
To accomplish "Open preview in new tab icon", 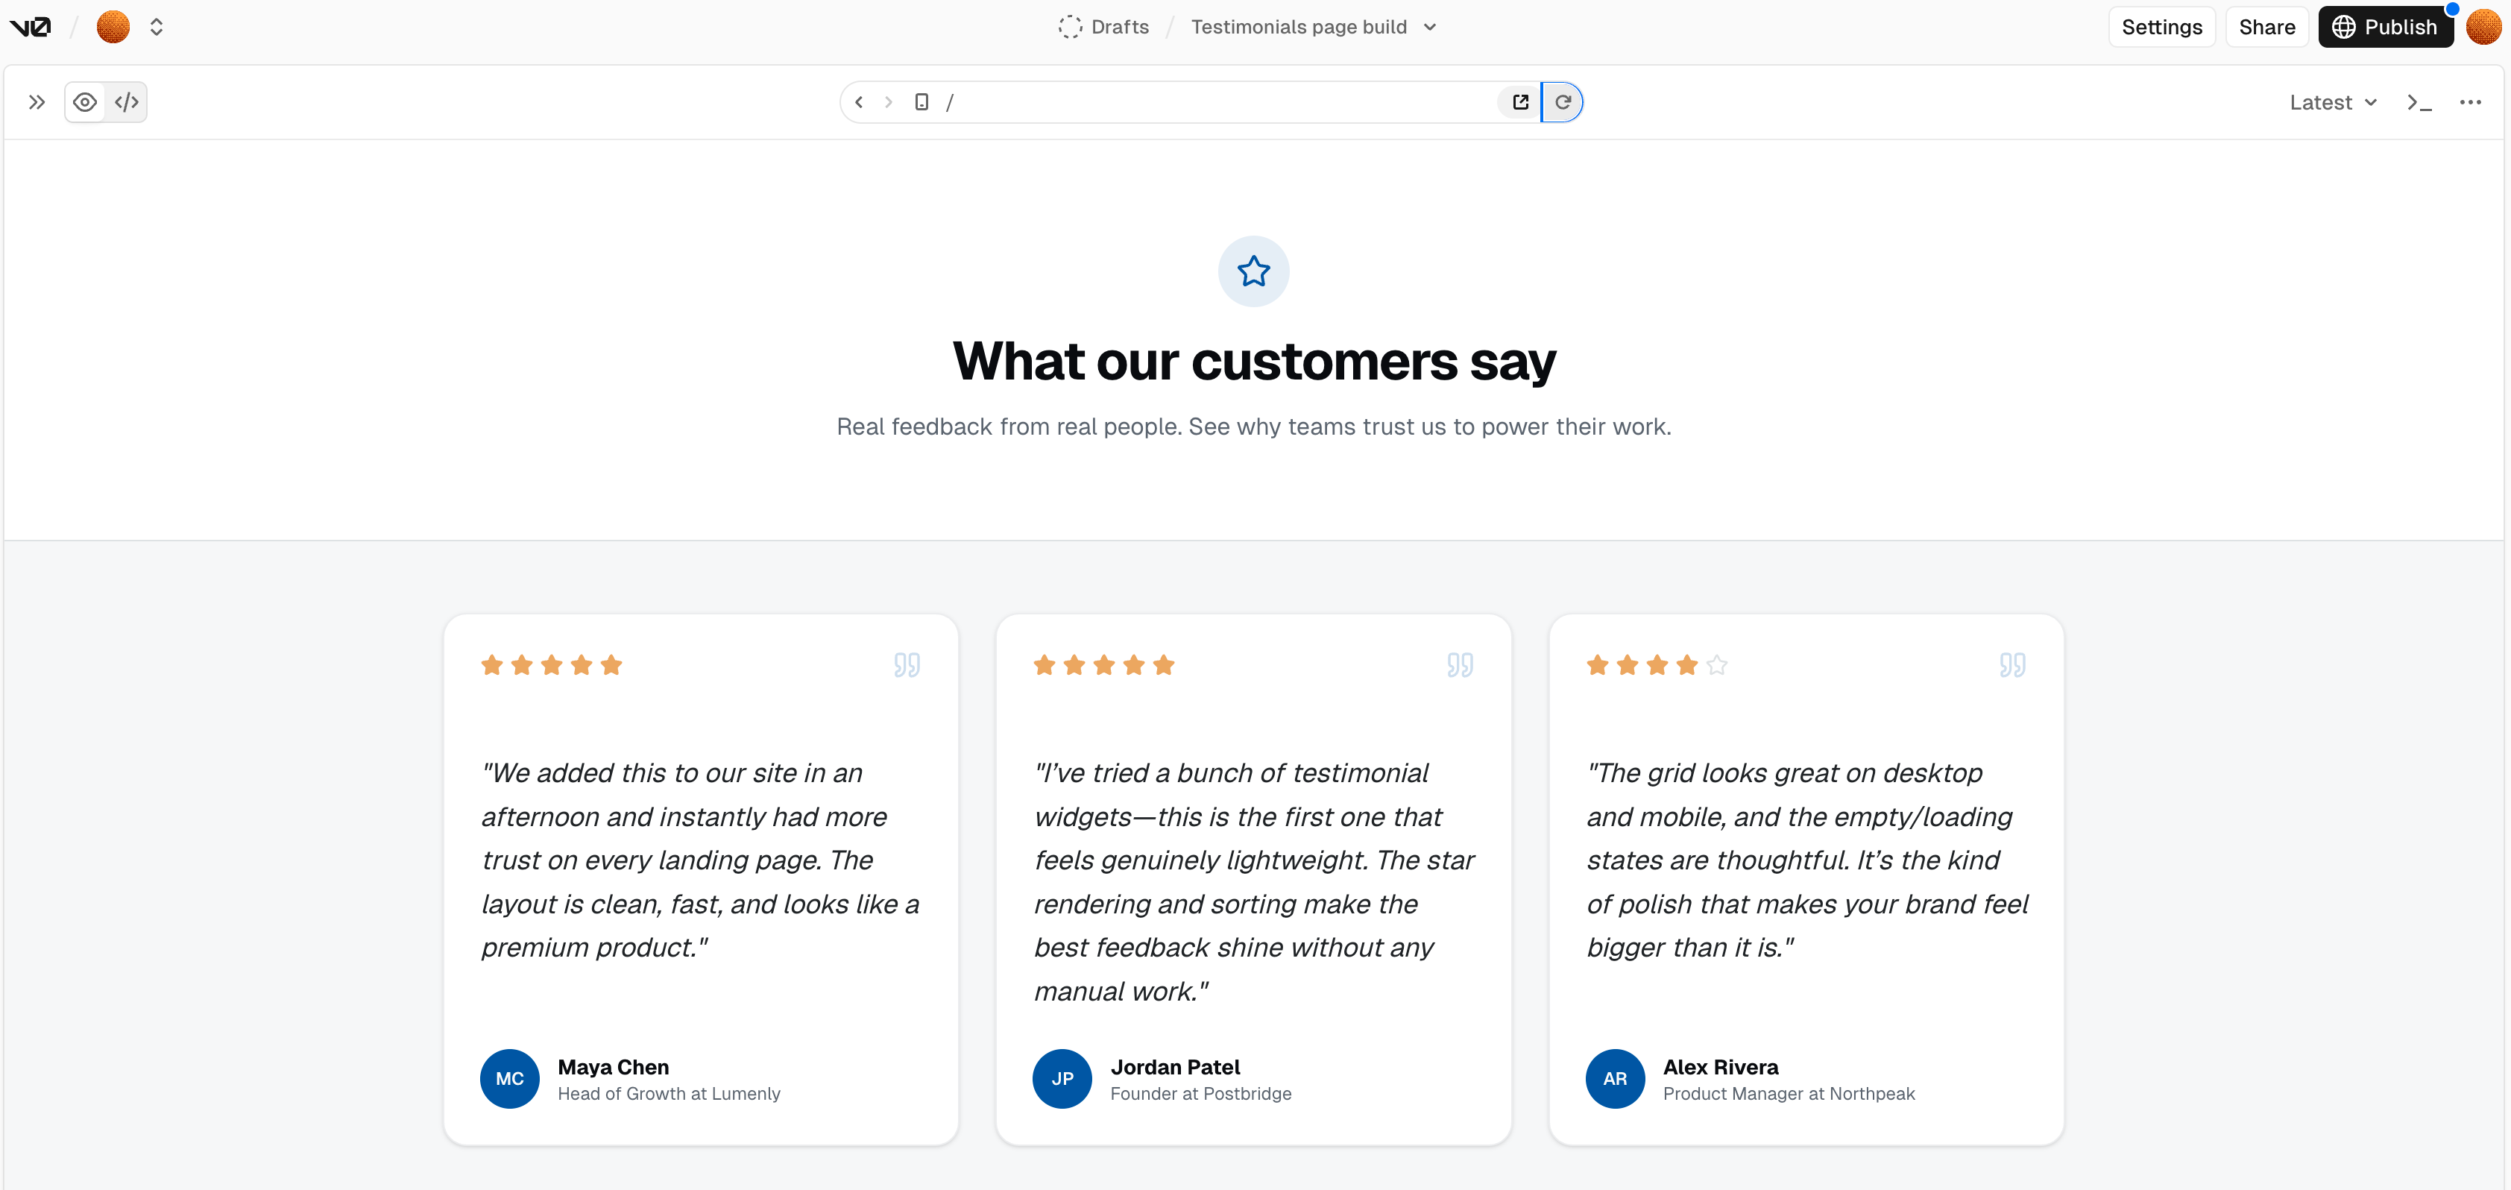I will [x=1519, y=102].
